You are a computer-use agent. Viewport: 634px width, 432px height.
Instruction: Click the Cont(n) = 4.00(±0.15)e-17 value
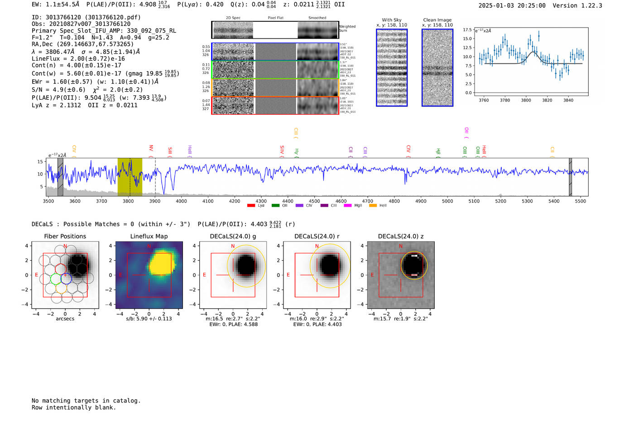(x=77, y=65)
